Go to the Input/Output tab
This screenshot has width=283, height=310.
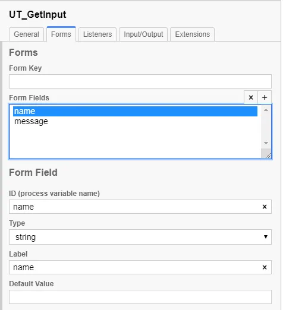(x=143, y=34)
